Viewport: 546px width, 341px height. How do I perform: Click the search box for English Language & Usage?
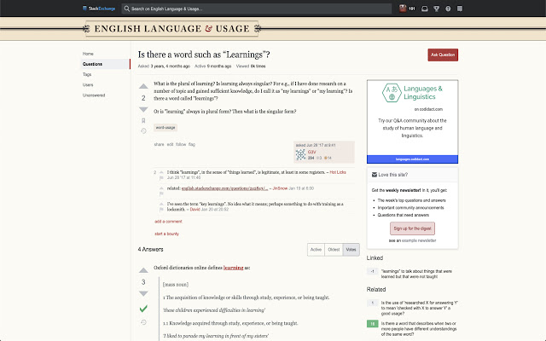(x=257, y=9)
